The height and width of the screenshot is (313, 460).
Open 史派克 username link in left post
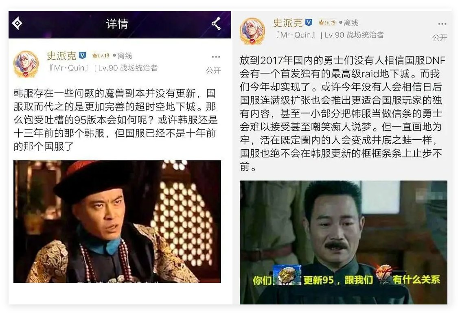(61, 55)
